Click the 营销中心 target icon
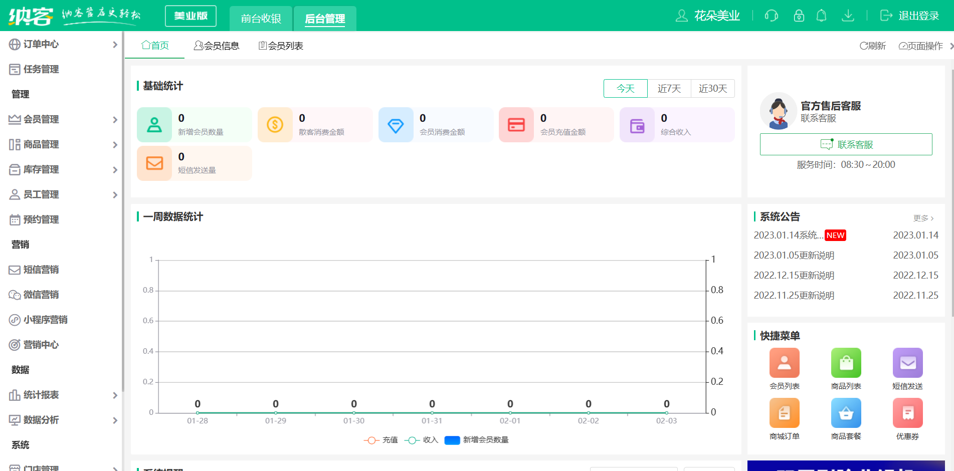This screenshot has width=954, height=471. click(x=15, y=345)
